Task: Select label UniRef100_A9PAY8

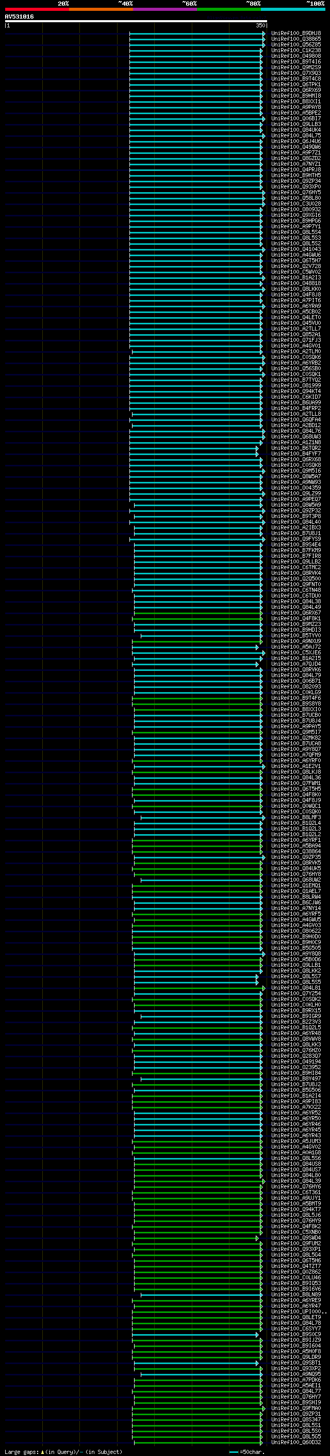Action: coord(296,107)
